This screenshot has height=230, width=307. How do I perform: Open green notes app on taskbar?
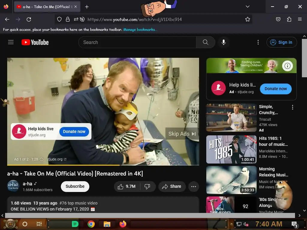[75, 224]
